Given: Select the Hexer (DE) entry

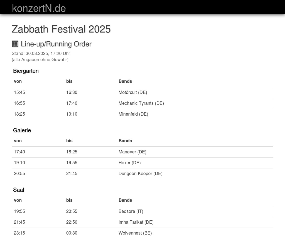Looking at the screenshot, I should point(130,163).
